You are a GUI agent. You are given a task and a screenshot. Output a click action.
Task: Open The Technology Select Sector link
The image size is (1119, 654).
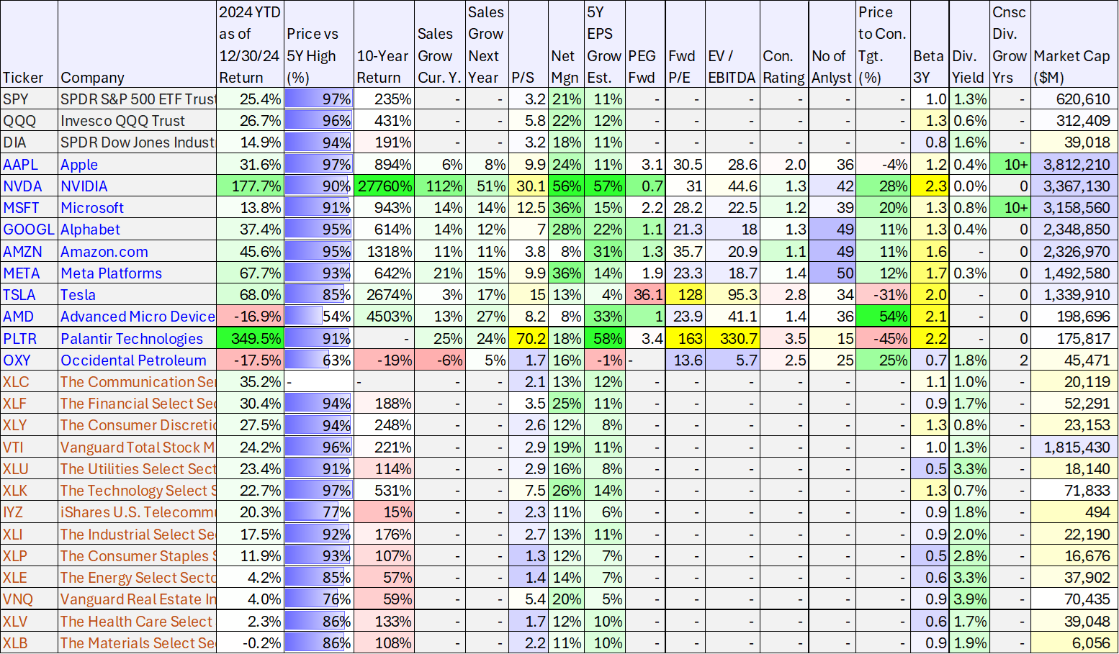(x=138, y=491)
